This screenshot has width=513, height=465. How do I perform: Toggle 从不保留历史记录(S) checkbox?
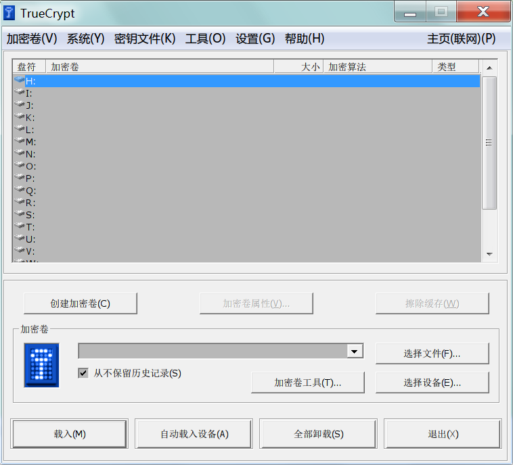tap(83, 373)
